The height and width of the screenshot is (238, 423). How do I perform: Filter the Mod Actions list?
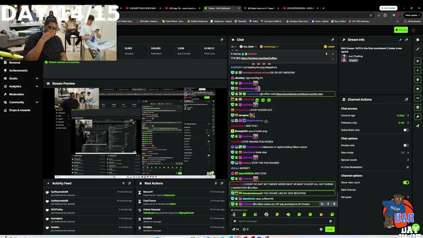point(216,183)
